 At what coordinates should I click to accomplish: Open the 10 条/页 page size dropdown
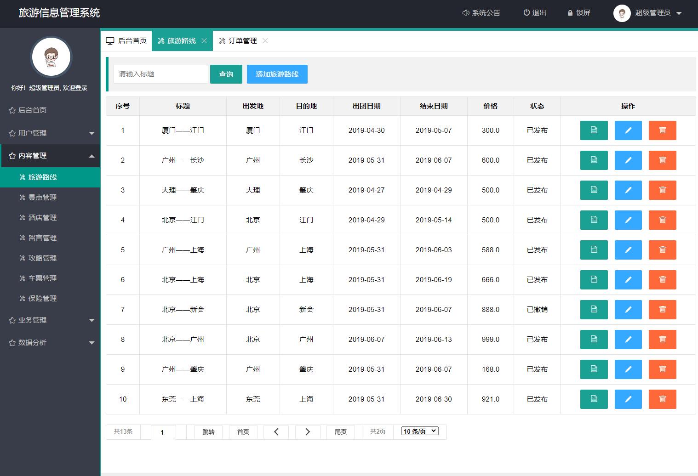coord(420,431)
